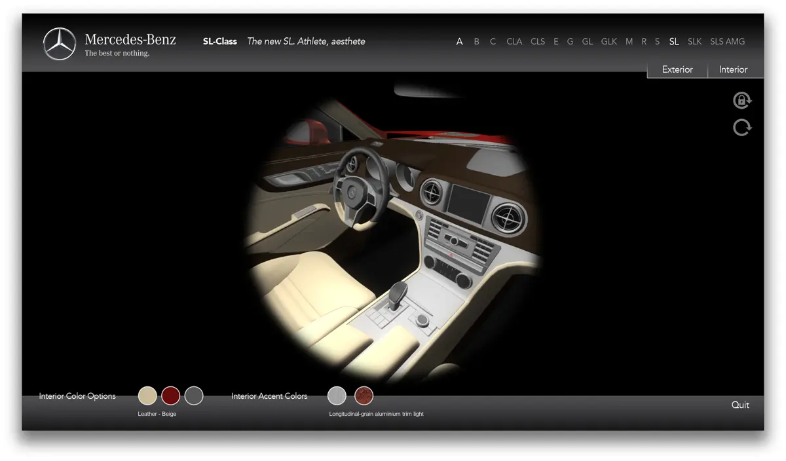Select the C class model
The height and width of the screenshot is (461, 786).
[x=493, y=41]
